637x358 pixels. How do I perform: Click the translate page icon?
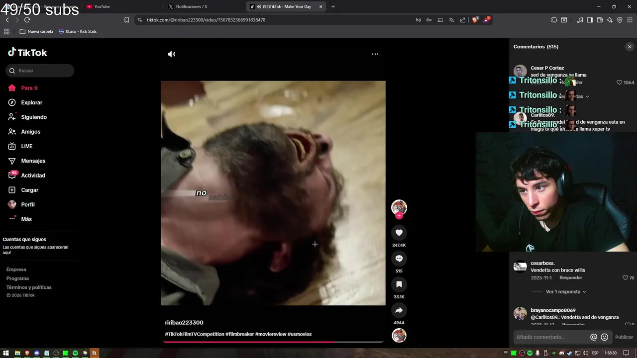[x=451, y=20]
